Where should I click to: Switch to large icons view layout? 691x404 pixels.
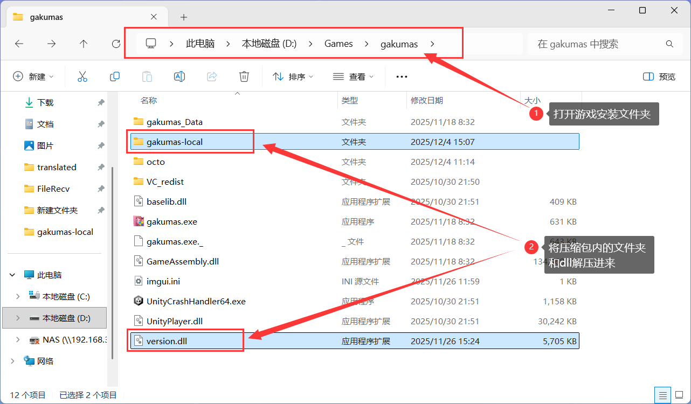click(678, 394)
